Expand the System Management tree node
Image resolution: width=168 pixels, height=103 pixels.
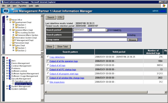tap(7, 86)
